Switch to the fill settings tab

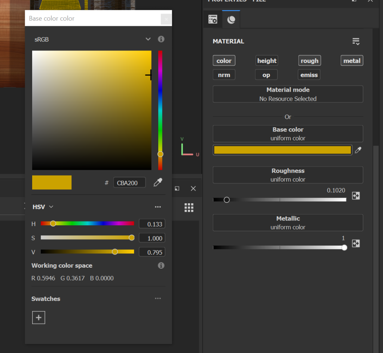(x=213, y=19)
